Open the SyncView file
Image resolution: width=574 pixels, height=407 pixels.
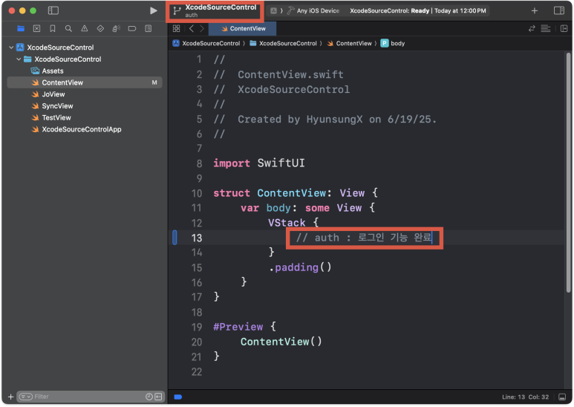click(x=52, y=105)
